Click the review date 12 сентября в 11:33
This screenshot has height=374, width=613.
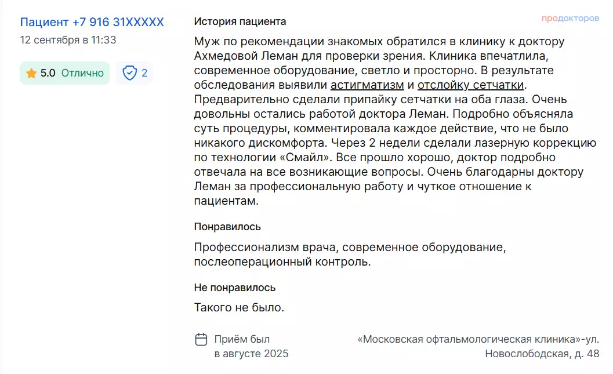pos(68,40)
